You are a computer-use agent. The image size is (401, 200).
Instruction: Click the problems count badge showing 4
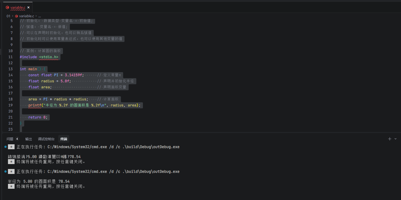(17, 139)
